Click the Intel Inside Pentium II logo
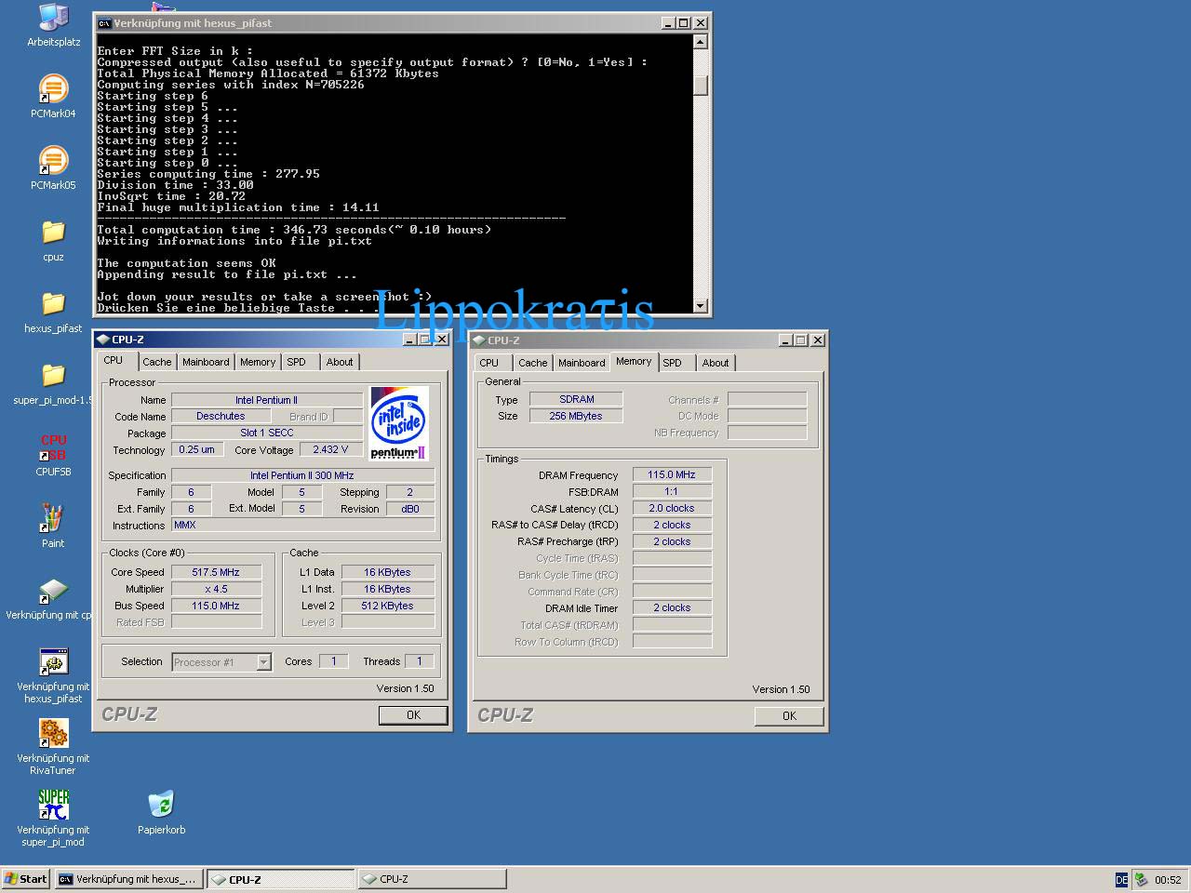The image size is (1191, 893). (x=398, y=423)
